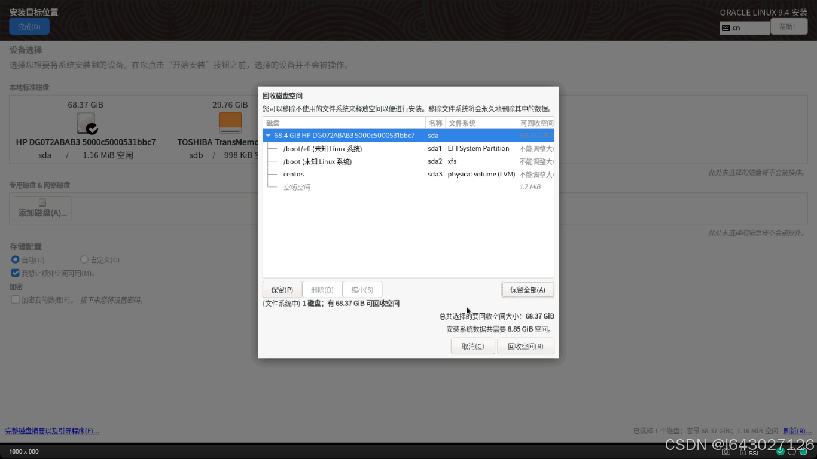This screenshot has height=459, width=817.
Task: Click 保留全部(A) button
Action: tap(528, 290)
